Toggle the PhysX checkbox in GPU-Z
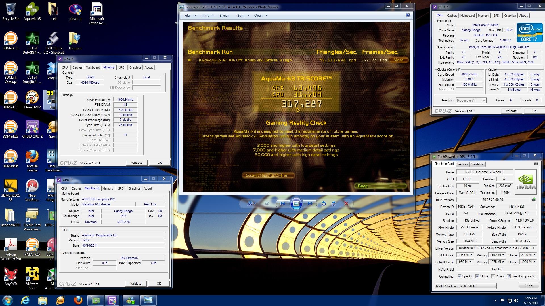 (x=493, y=276)
